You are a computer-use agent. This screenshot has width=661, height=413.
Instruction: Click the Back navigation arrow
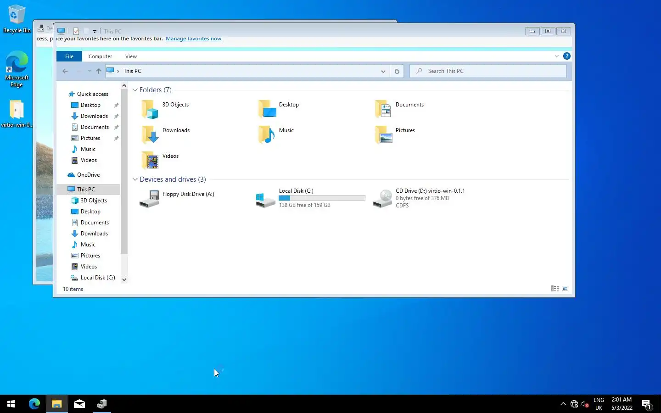(65, 71)
